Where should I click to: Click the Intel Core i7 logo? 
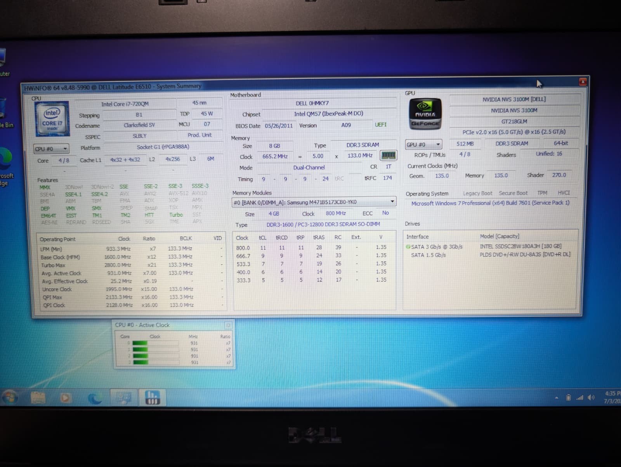[x=52, y=119]
